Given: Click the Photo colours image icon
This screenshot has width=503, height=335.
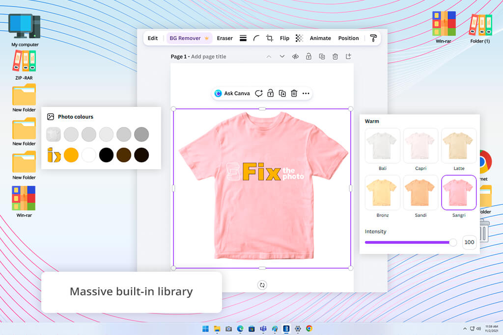Looking at the screenshot, I should click(51, 117).
